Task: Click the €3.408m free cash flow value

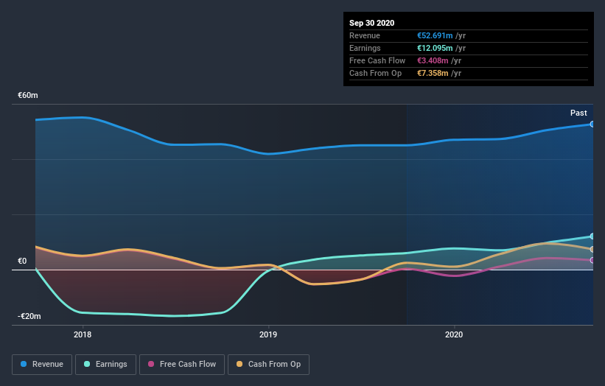Action: click(433, 60)
